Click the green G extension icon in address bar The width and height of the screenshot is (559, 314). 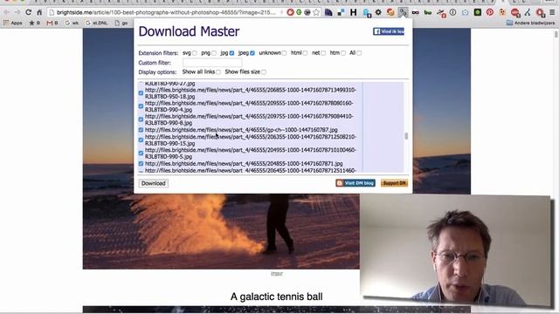299,12
